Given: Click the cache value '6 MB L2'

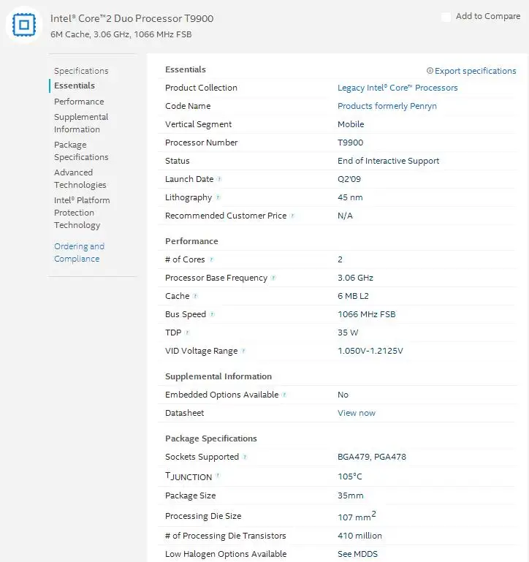Looking at the screenshot, I should point(353,296).
